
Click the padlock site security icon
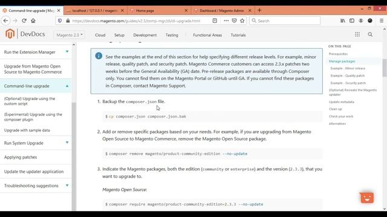click(x=68, y=21)
